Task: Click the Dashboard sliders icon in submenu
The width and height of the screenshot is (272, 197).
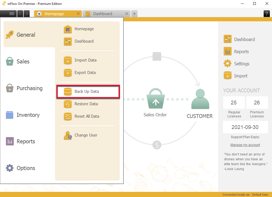Action: click(68, 42)
